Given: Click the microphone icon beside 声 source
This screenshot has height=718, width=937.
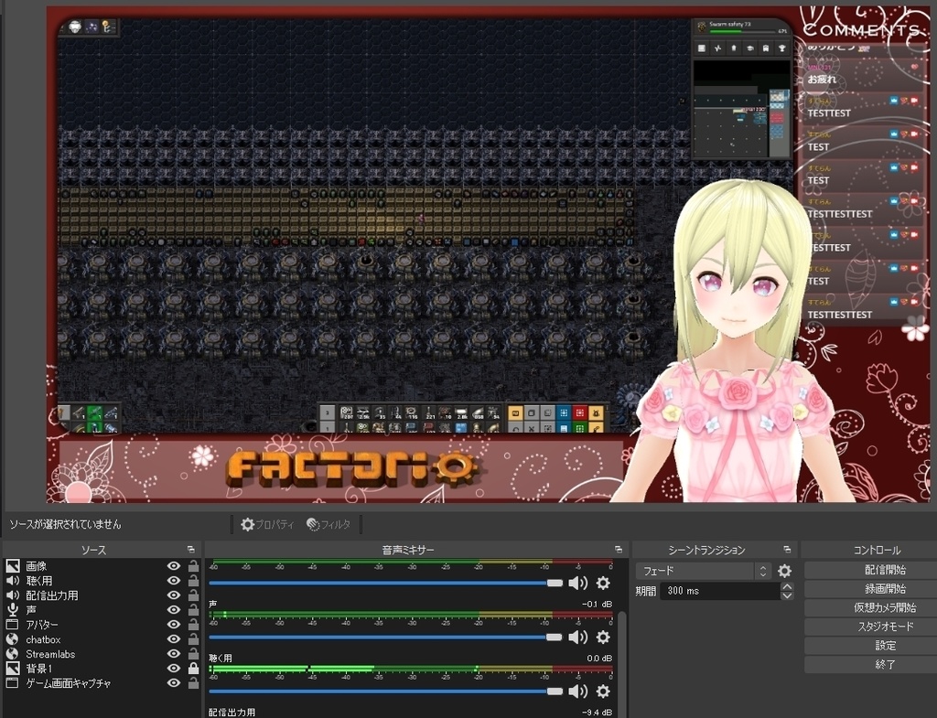Looking at the screenshot, I should 13,610.
